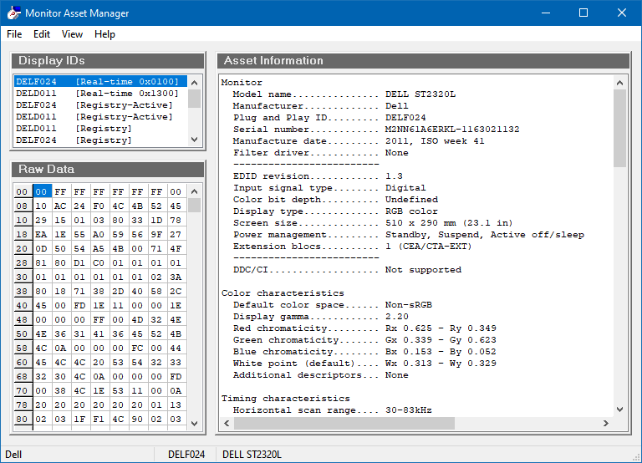Image resolution: width=642 pixels, height=463 pixels.
Task: Open the File menu
Action: [14, 34]
